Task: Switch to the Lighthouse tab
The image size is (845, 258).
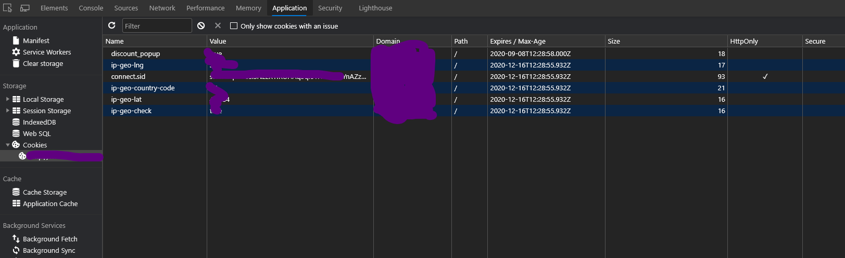Action: point(375,8)
